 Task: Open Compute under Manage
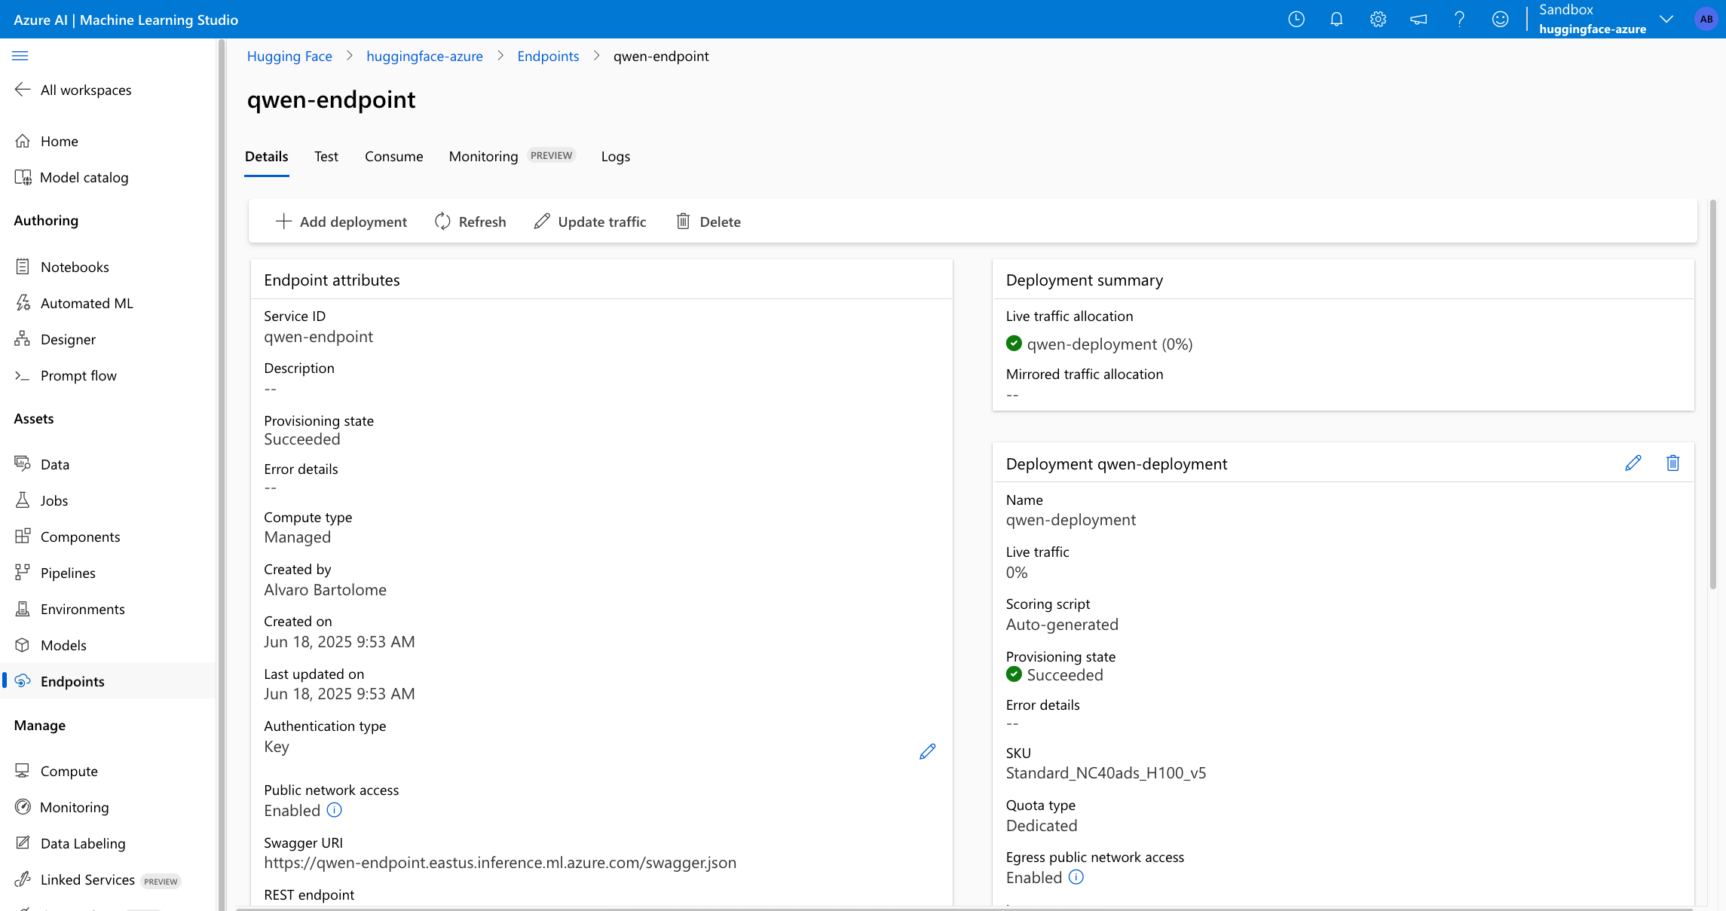click(69, 771)
